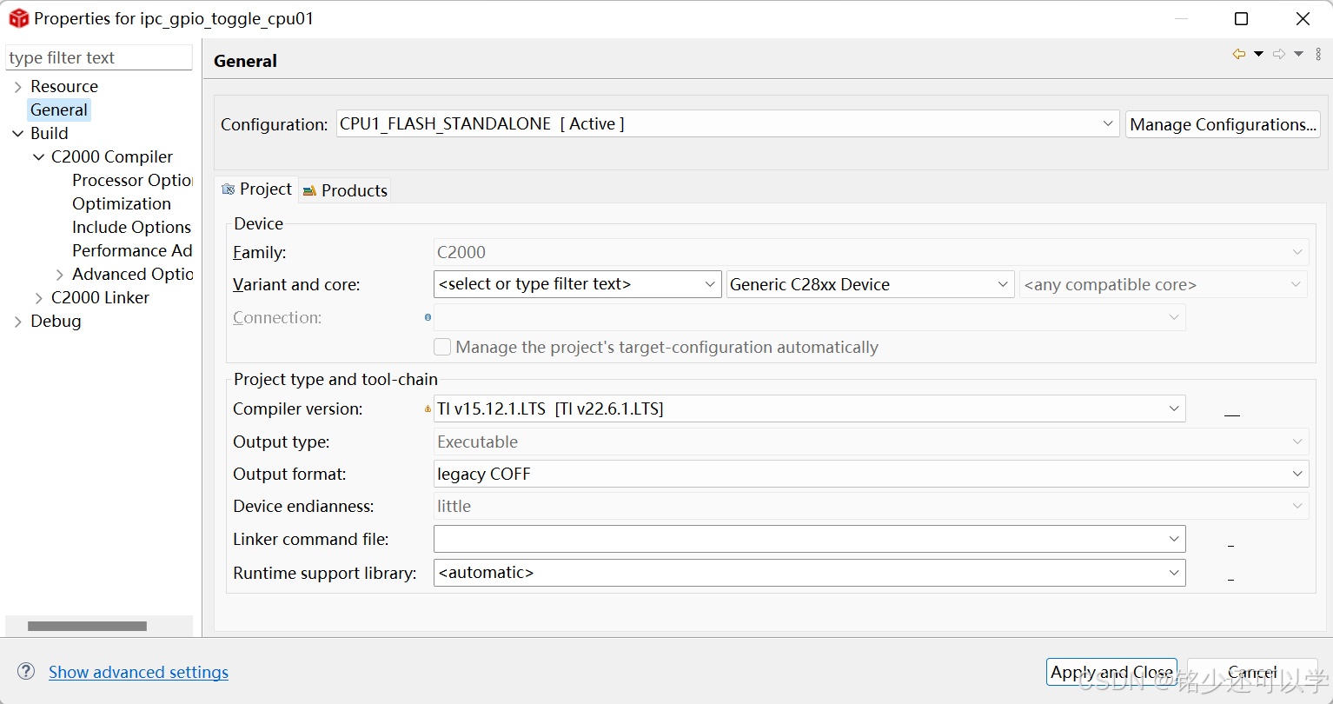Screen dimensions: 1333x704
Task: Click the warning icon beside Compiler version
Action: (428, 408)
